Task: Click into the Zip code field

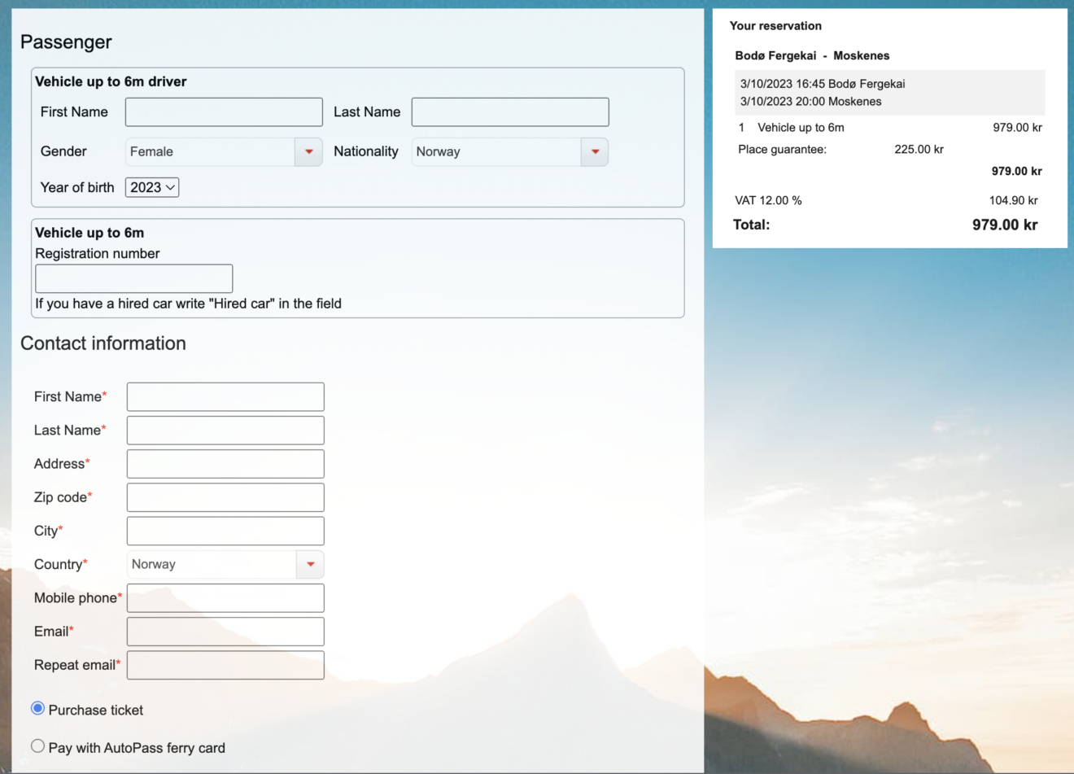Action: (x=225, y=497)
